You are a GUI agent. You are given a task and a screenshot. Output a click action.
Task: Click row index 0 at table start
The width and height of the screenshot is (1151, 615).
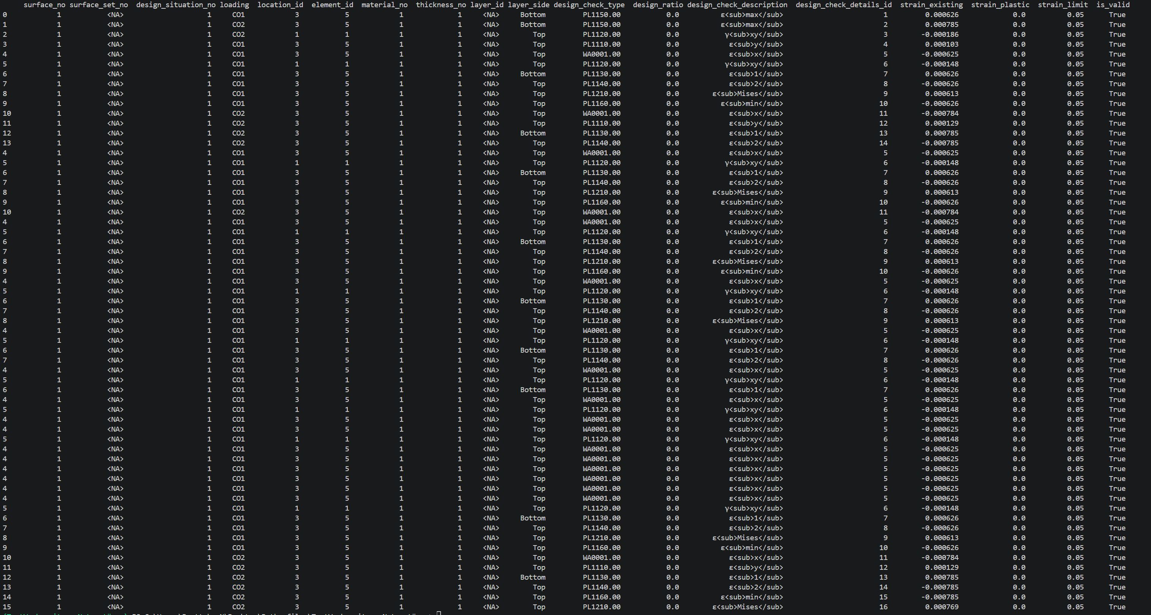point(5,15)
